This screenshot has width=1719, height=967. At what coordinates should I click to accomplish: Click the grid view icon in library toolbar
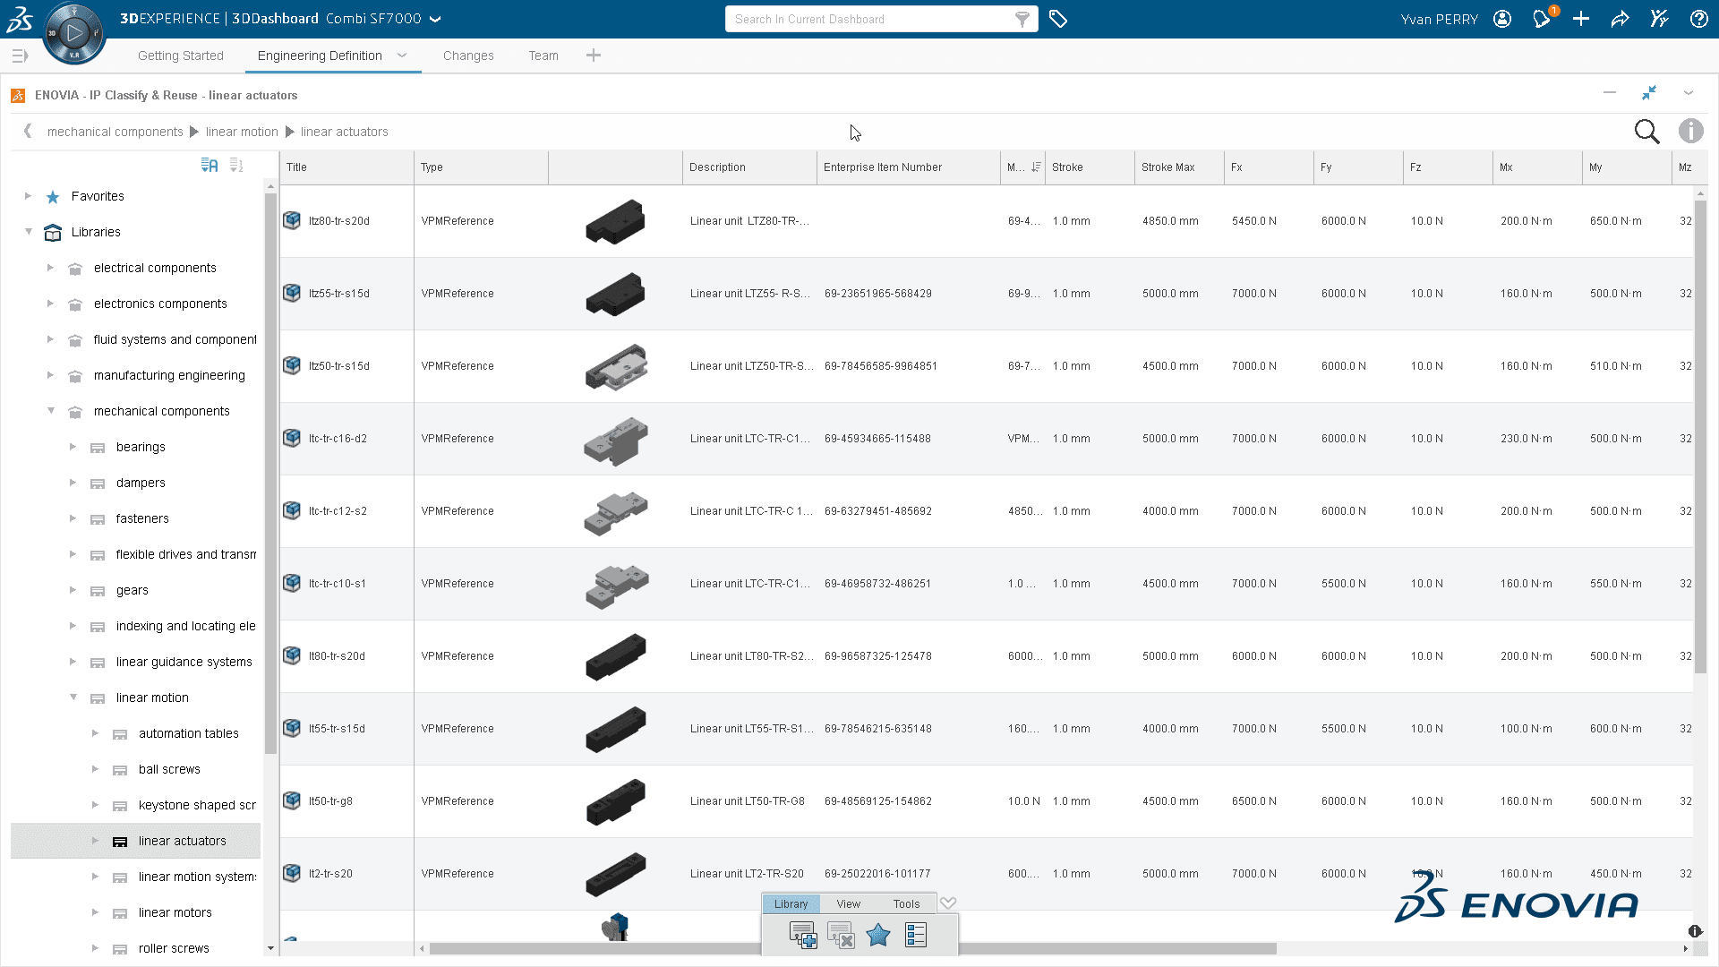click(916, 934)
